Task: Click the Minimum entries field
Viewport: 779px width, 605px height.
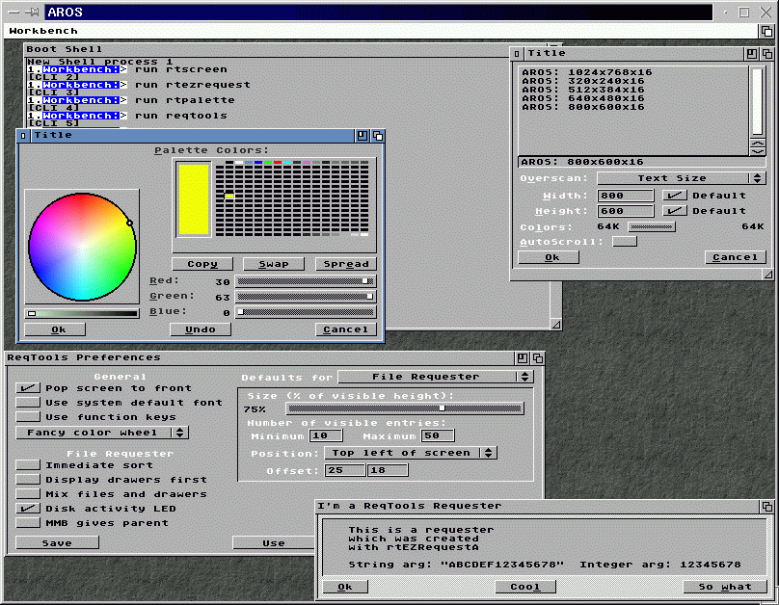Action: coord(326,435)
